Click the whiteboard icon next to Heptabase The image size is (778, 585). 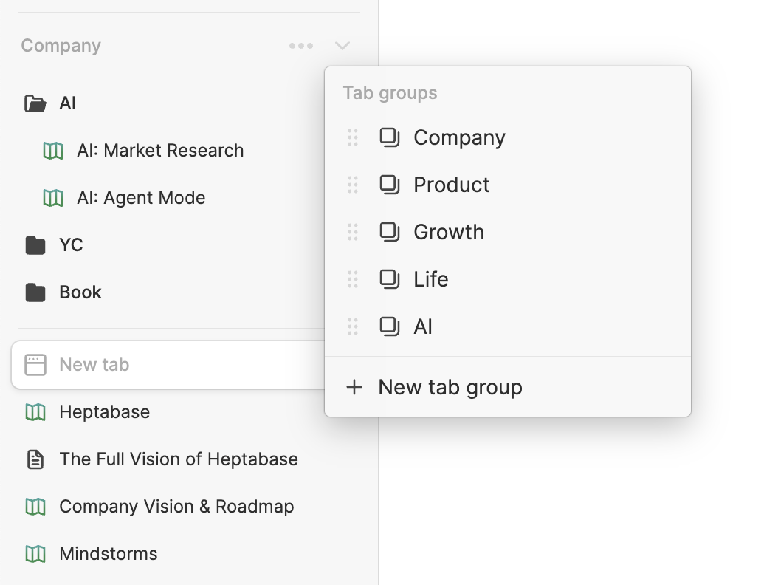(x=35, y=412)
